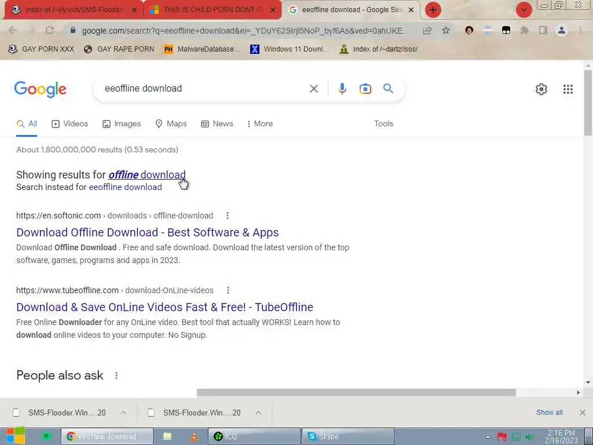Screen dimensions: 593x445
Task: Toggle the Chrome side panel icon
Action: [543, 30]
